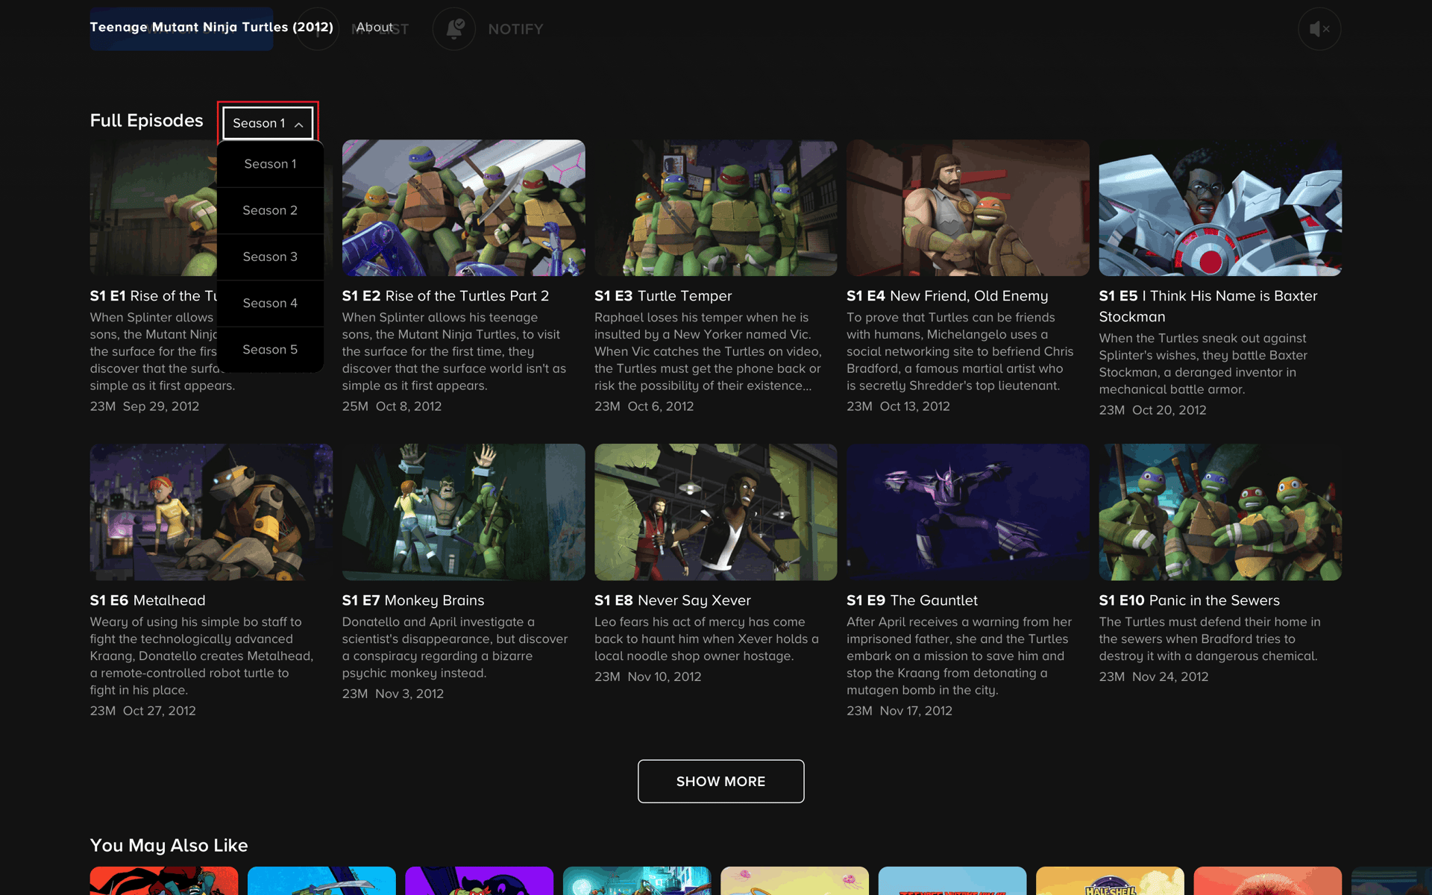
Task: Pick Season 4 from the list
Action: pos(270,303)
